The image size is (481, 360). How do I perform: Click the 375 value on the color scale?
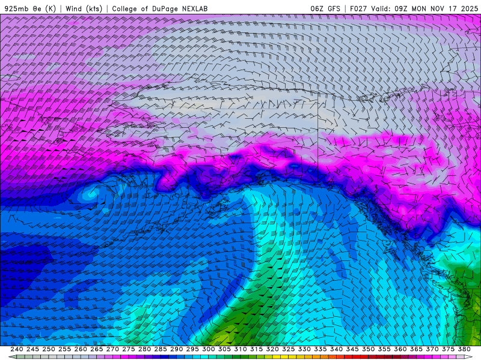(448, 349)
